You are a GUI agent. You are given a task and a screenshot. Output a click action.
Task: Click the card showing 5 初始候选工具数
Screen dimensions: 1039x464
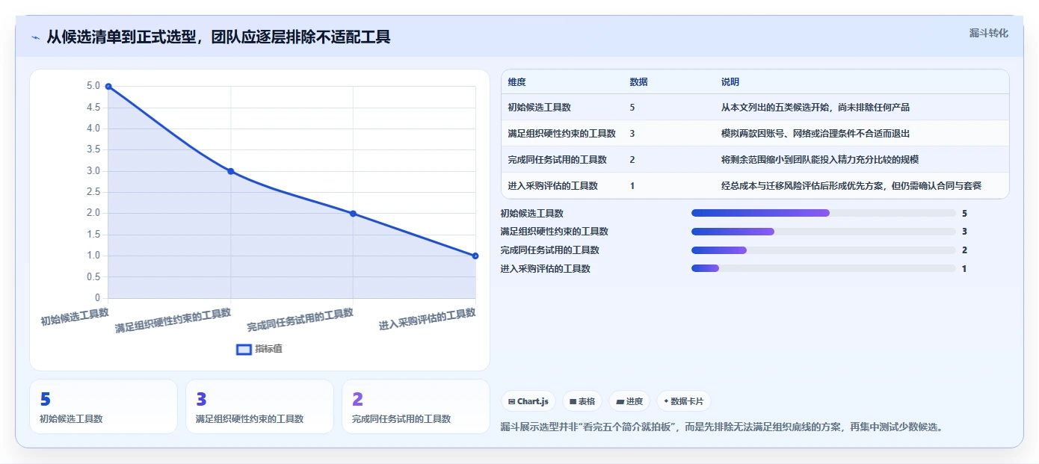pos(103,406)
